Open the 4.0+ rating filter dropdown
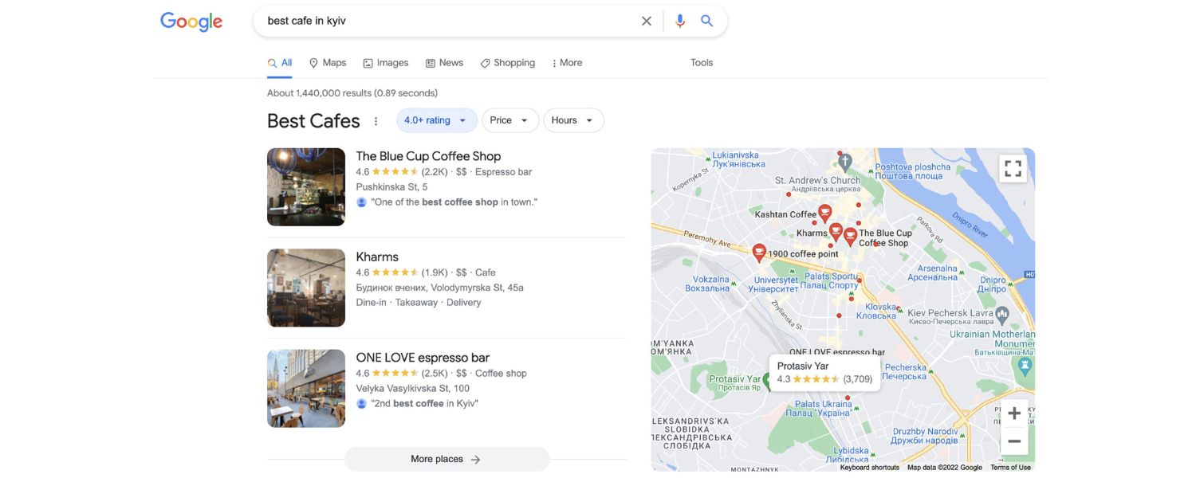Image resolution: width=1196 pixels, height=478 pixels. tap(437, 120)
